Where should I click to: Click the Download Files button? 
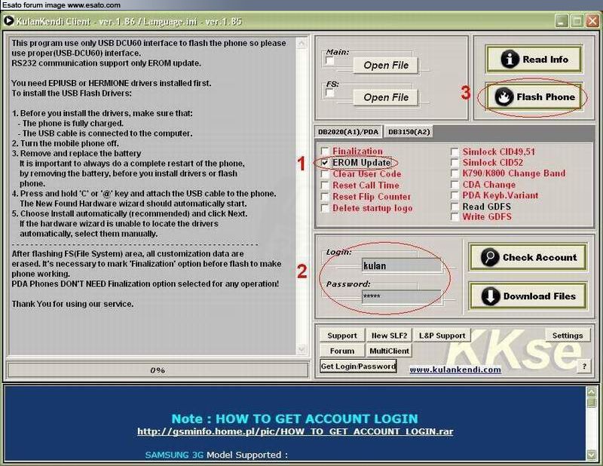pyautogui.click(x=528, y=296)
